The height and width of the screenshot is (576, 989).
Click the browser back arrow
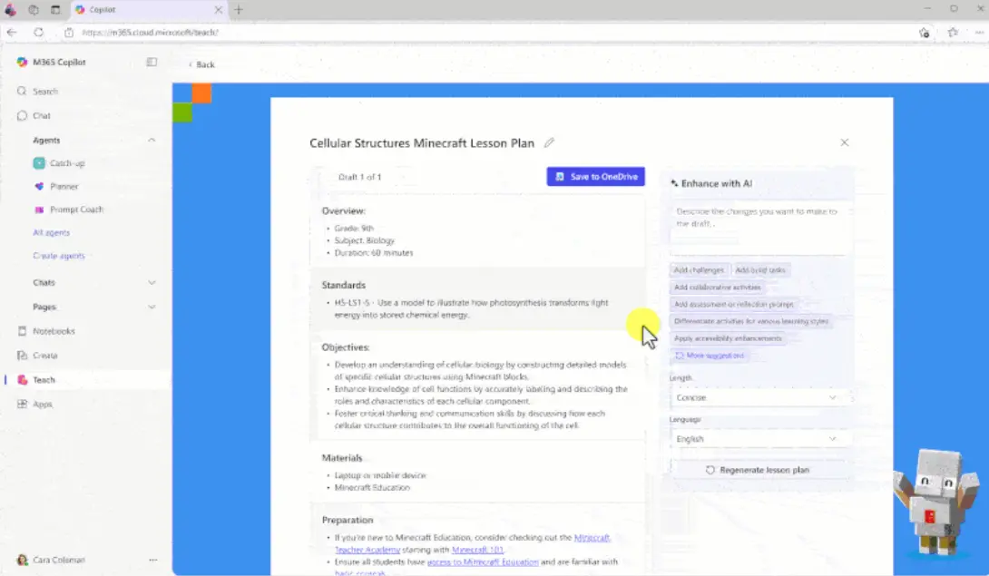[12, 32]
